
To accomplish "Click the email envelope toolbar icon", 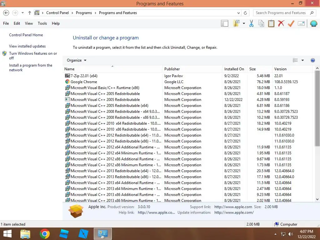I will click(301, 23).
